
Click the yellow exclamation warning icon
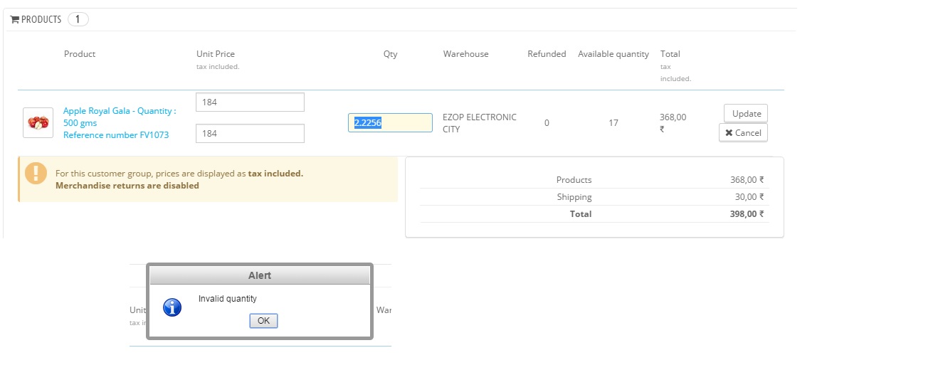pyautogui.click(x=36, y=173)
